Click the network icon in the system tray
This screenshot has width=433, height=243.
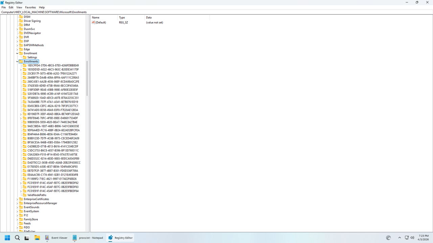coord(407,238)
